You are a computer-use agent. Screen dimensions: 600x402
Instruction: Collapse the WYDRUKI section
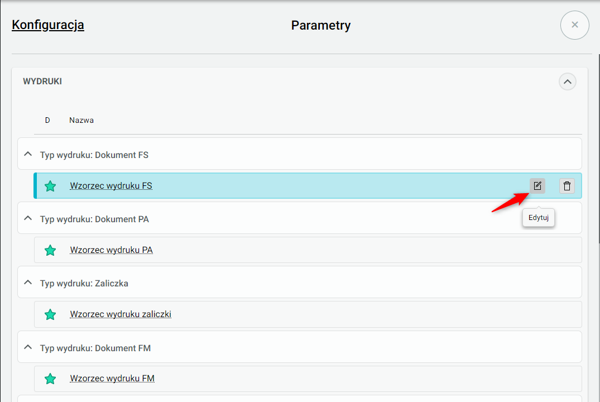[x=567, y=82]
